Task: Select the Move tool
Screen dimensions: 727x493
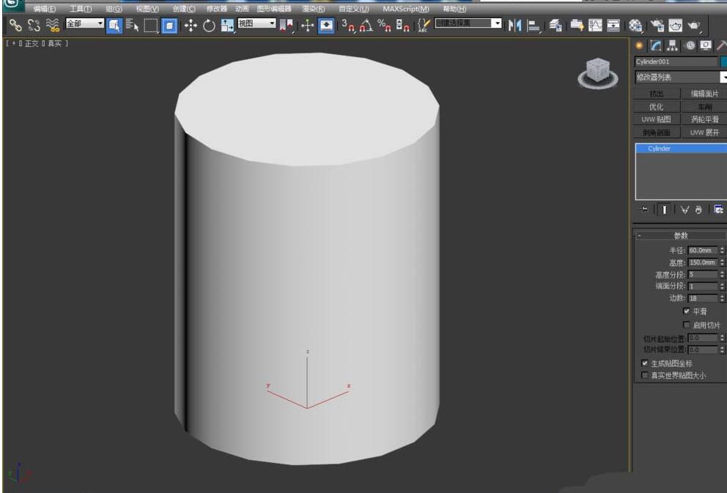Action: tap(190, 26)
